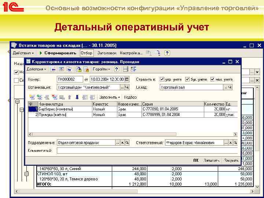Toggle the unchecked checkbox in report window background

16,80
